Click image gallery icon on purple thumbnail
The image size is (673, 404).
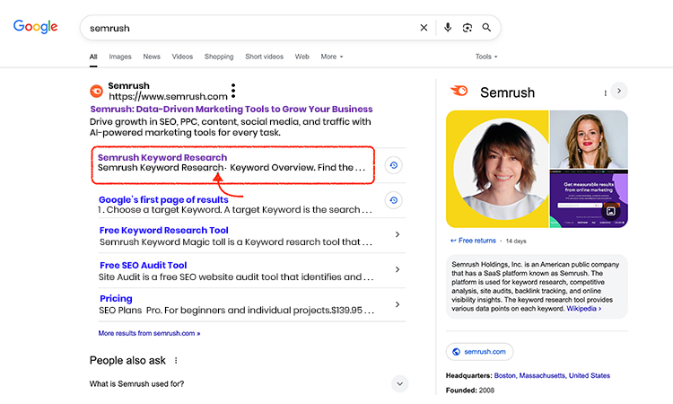point(611,211)
